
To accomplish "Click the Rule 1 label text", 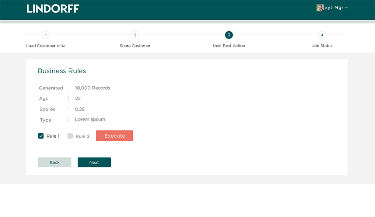I will tap(53, 136).
